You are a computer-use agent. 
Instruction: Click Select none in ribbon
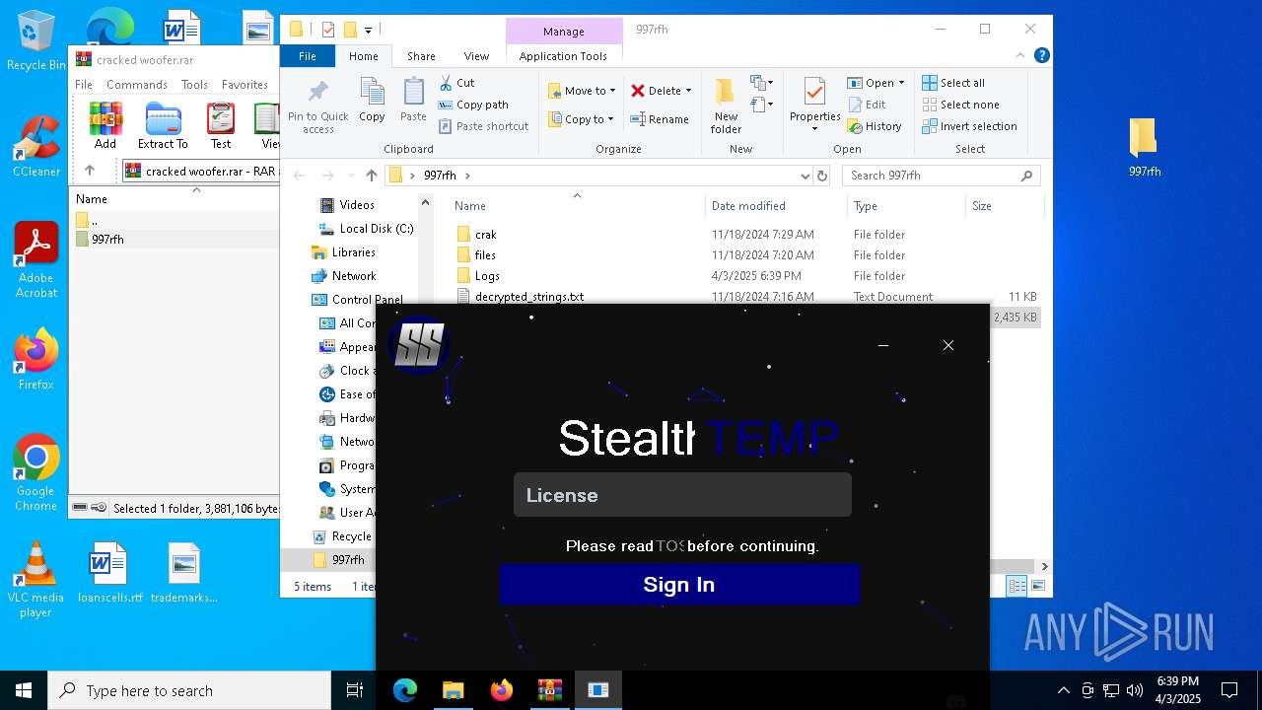[x=960, y=105]
